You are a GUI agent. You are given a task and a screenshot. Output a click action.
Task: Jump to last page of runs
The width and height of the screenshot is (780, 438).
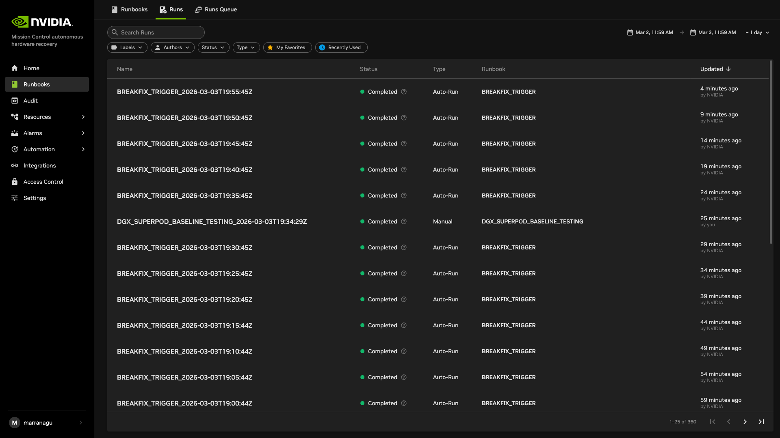(x=761, y=422)
